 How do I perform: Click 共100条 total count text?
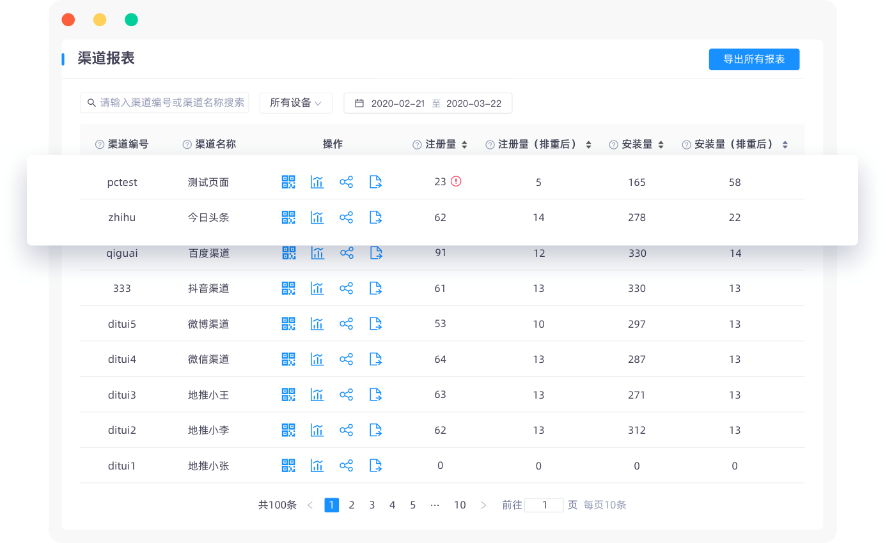(x=278, y=505)
